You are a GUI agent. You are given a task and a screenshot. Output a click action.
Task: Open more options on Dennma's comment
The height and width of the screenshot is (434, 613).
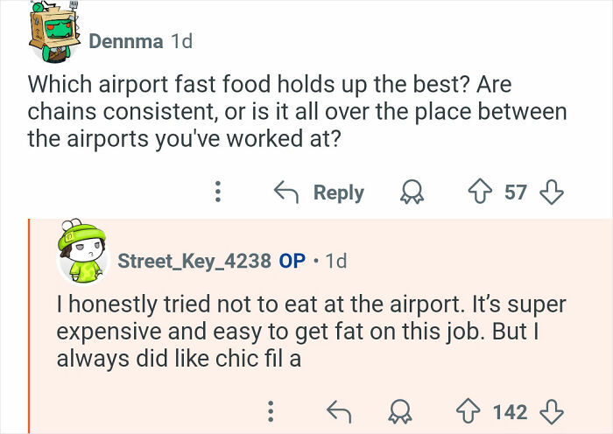click(220, 192)
